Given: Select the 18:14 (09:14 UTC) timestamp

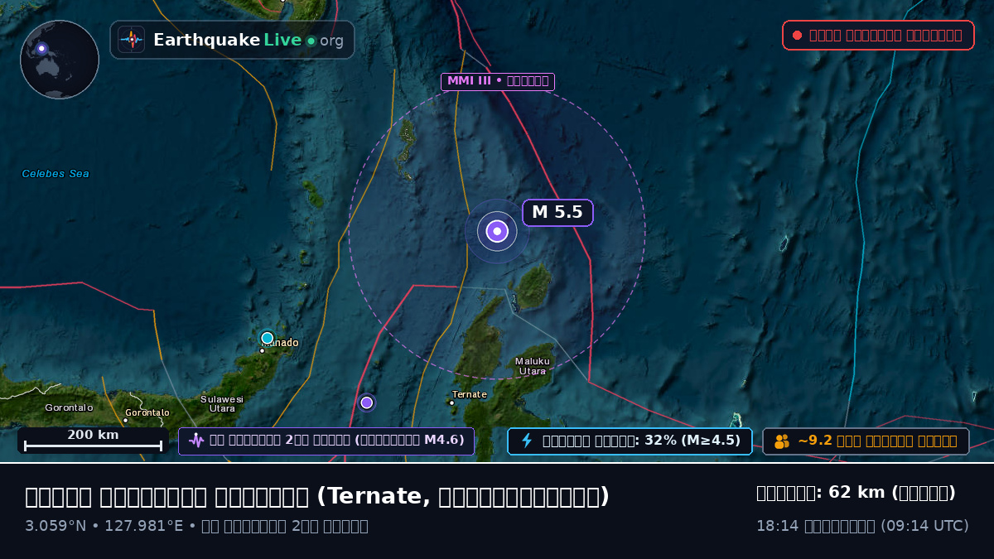Looking at the screenshot, I should pyautogui.click(x=862, y=526).
